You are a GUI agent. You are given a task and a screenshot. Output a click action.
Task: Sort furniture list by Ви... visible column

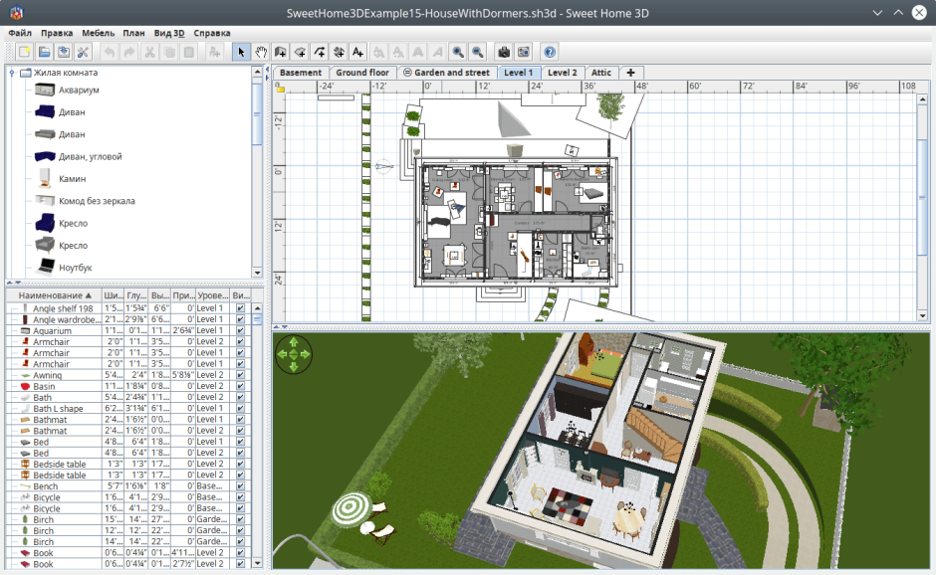click(241, 295)
